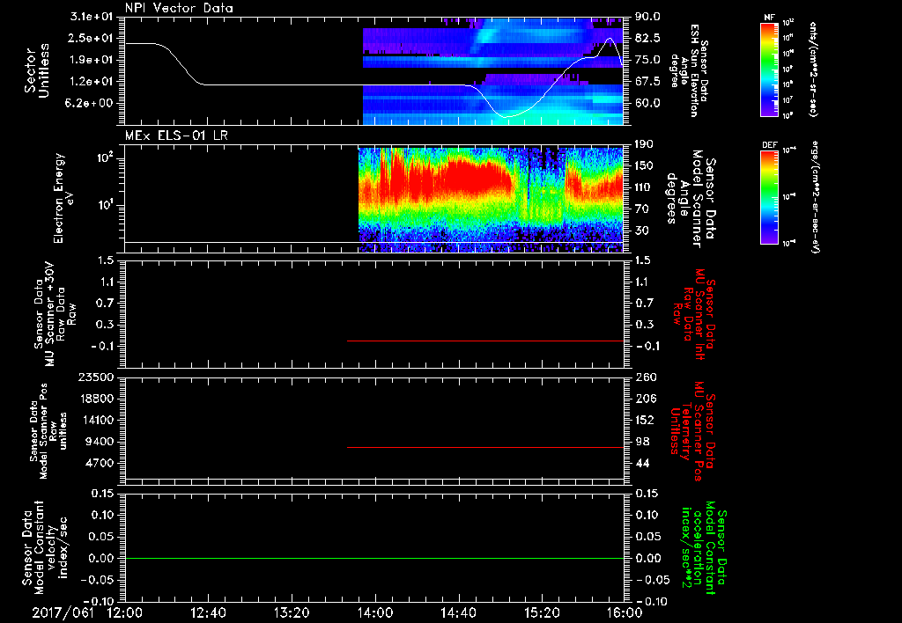This screenshot has height=623, width=902.
Task: Click the Sector Unitless axis label
Action: [37, 70]
